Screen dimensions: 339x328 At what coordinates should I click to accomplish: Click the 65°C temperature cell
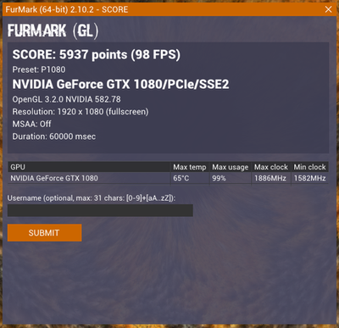[181, 178]
